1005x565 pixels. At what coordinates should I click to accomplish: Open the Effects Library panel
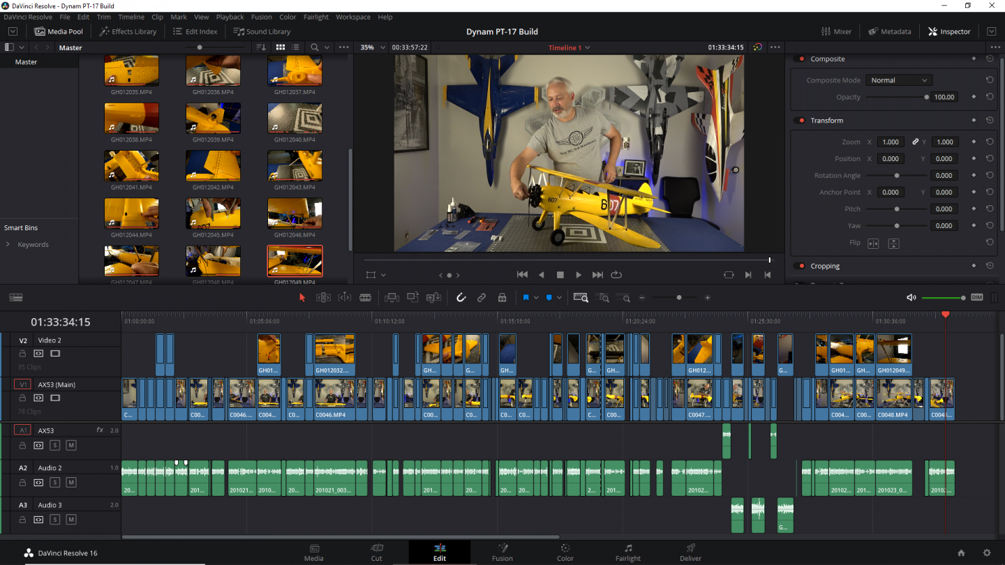pyautogui.click(x=127, y=31)
